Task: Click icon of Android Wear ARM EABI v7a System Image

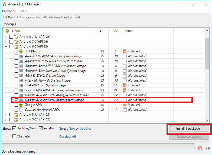Action: click(x=21, y=66)
